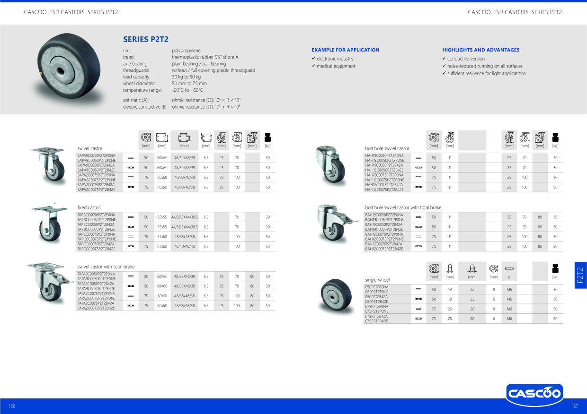Click product code HAH12C0075P2T2B42A

click(x=384, y=185)
